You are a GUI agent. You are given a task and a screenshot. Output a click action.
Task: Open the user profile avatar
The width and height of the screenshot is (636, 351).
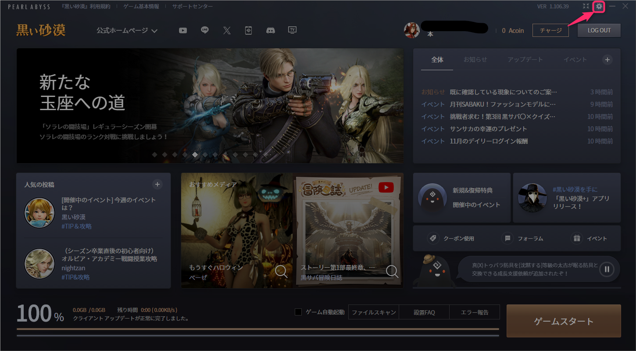click(412, 30)
